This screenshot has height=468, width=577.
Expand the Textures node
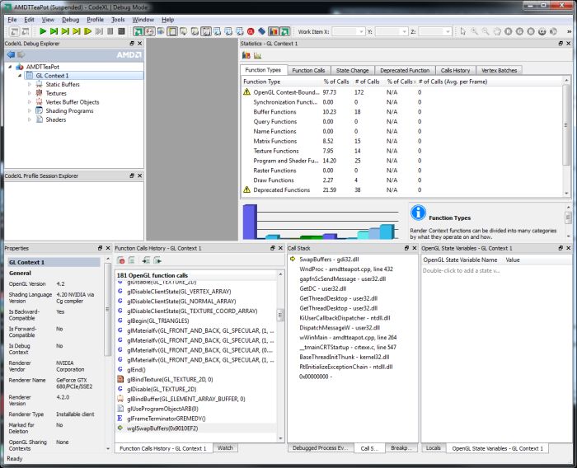(30, 93)
